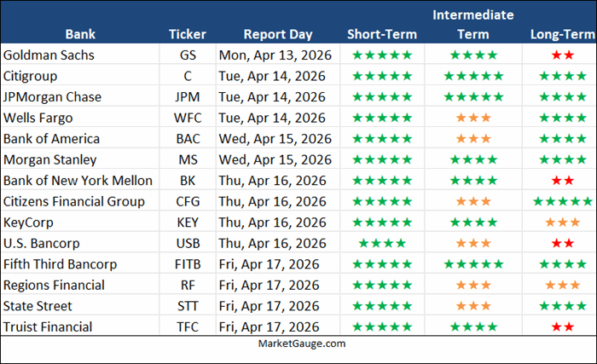Click the Bank column header
The height and width of the screenshot is (364, 597).
[x=83, y=34]
